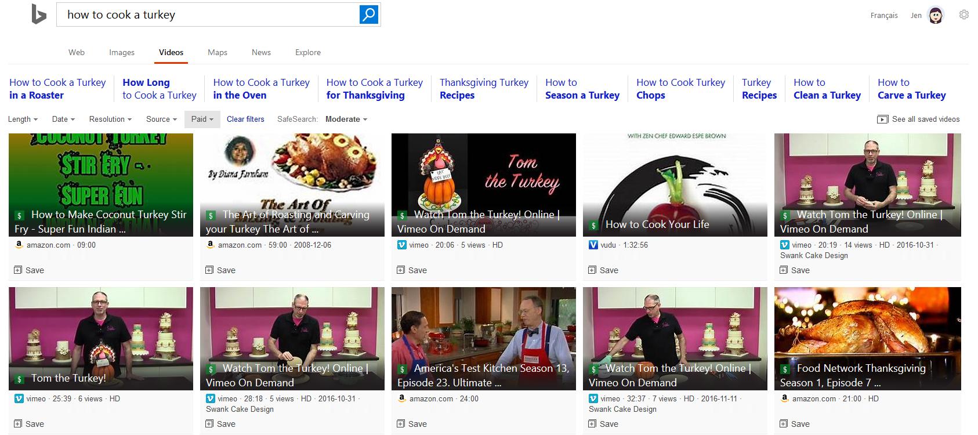Open How to Cook Your Life thumbnail
Screen dimensions: 978x435
675,184
